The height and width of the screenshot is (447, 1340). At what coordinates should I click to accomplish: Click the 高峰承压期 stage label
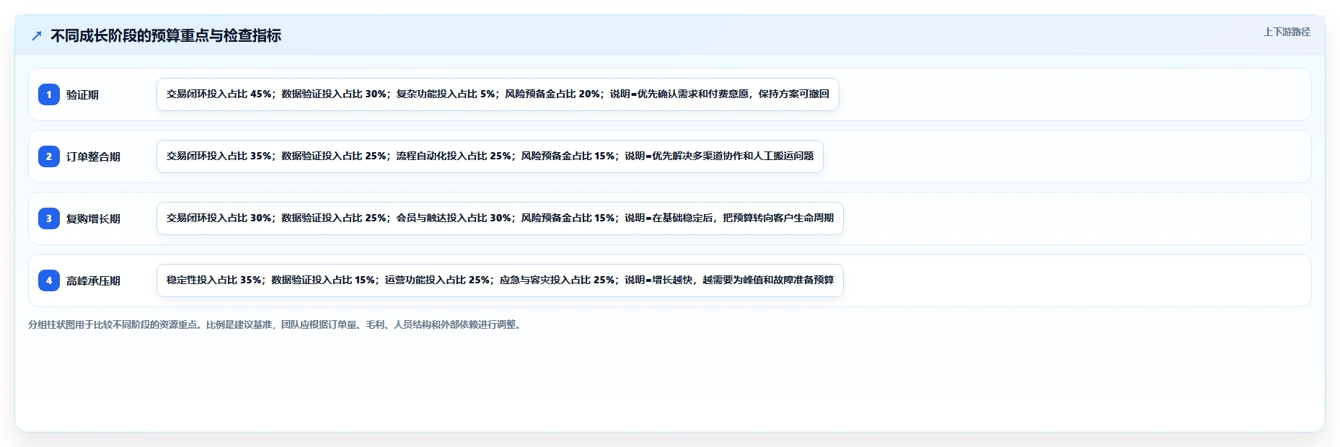pyautogui.click(x=93, y=280)
